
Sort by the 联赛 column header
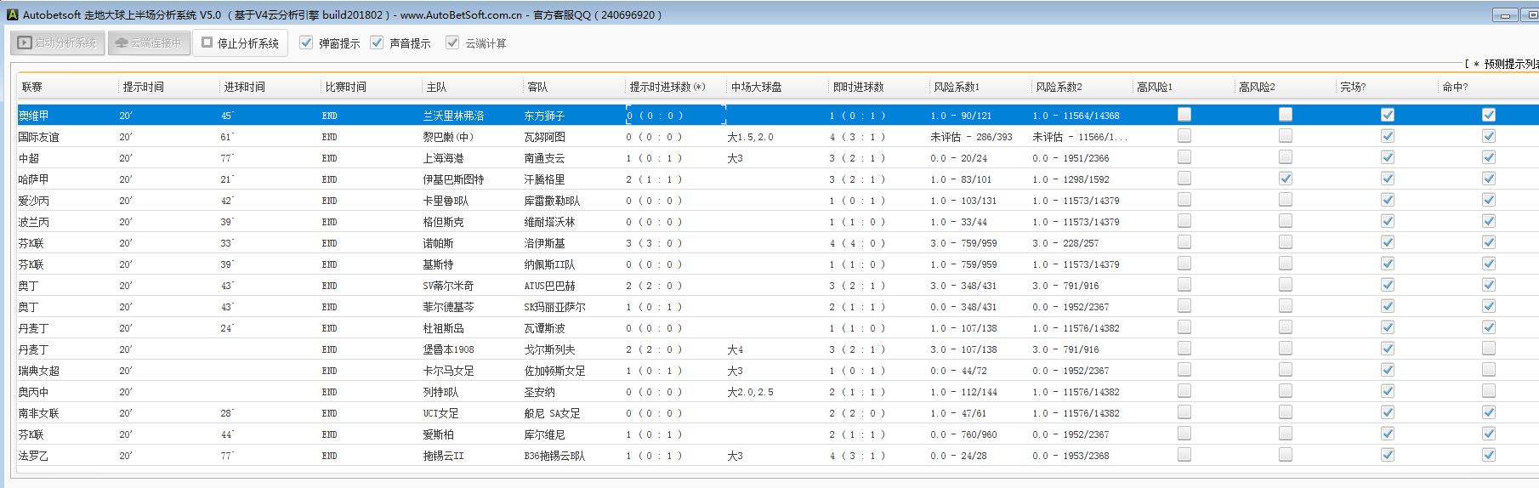[x=32, y=87]
